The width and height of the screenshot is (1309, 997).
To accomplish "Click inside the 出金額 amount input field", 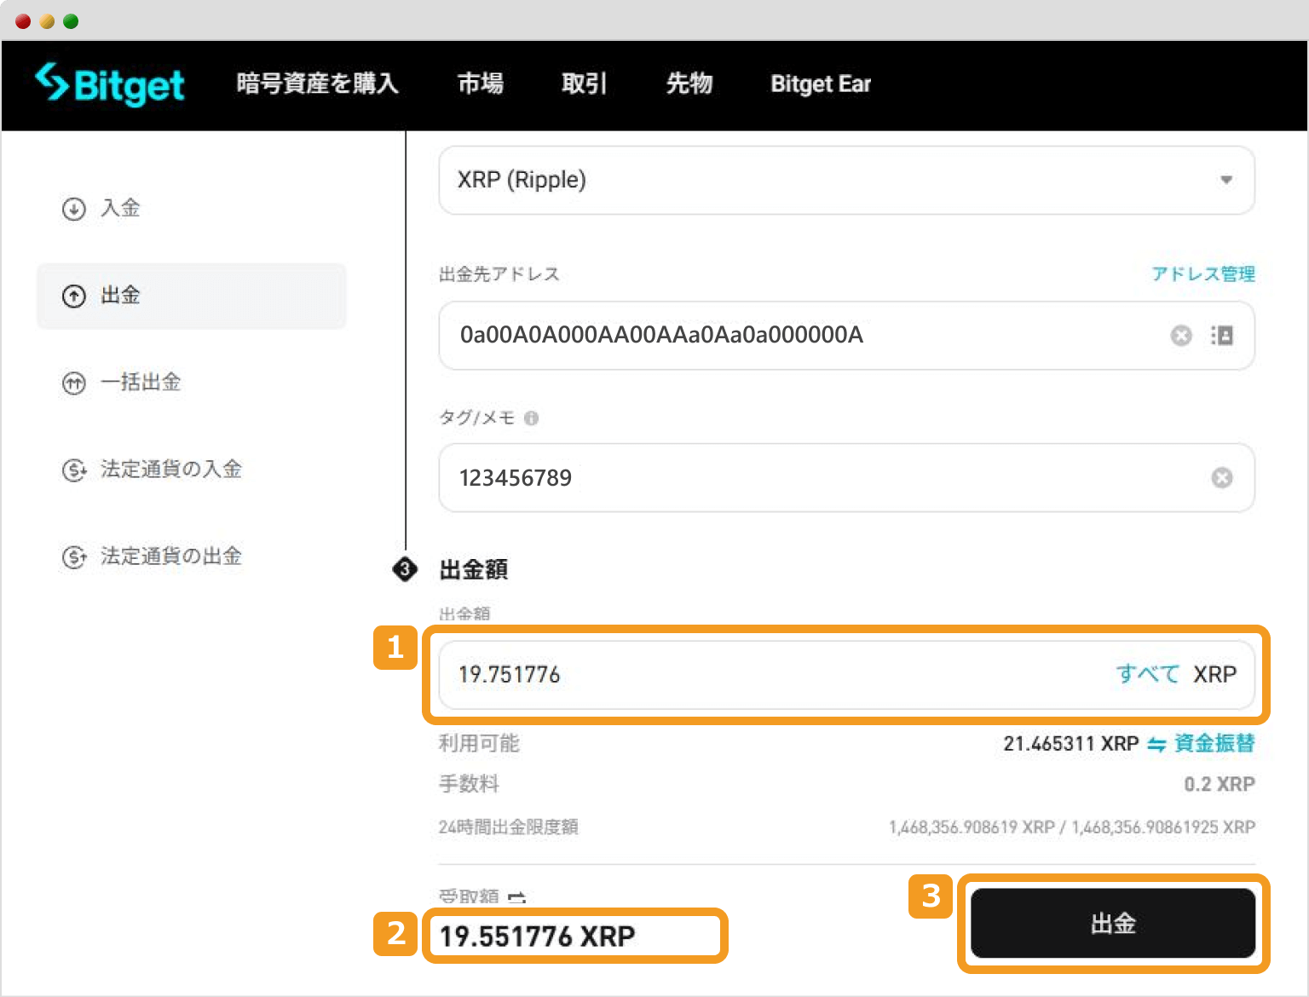I will tap(682, 674).
